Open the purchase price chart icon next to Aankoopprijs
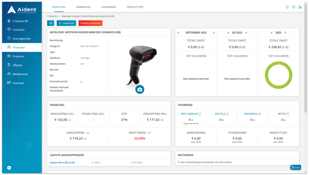310x175 pixels. 88,133
